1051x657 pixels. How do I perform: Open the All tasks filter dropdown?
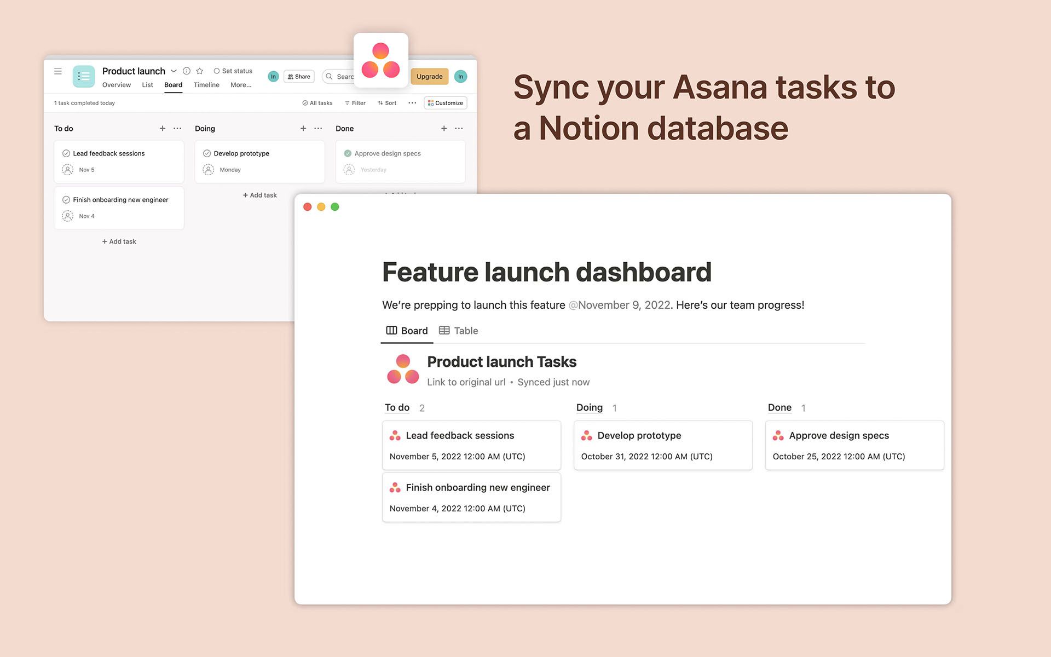coord(317,103)
